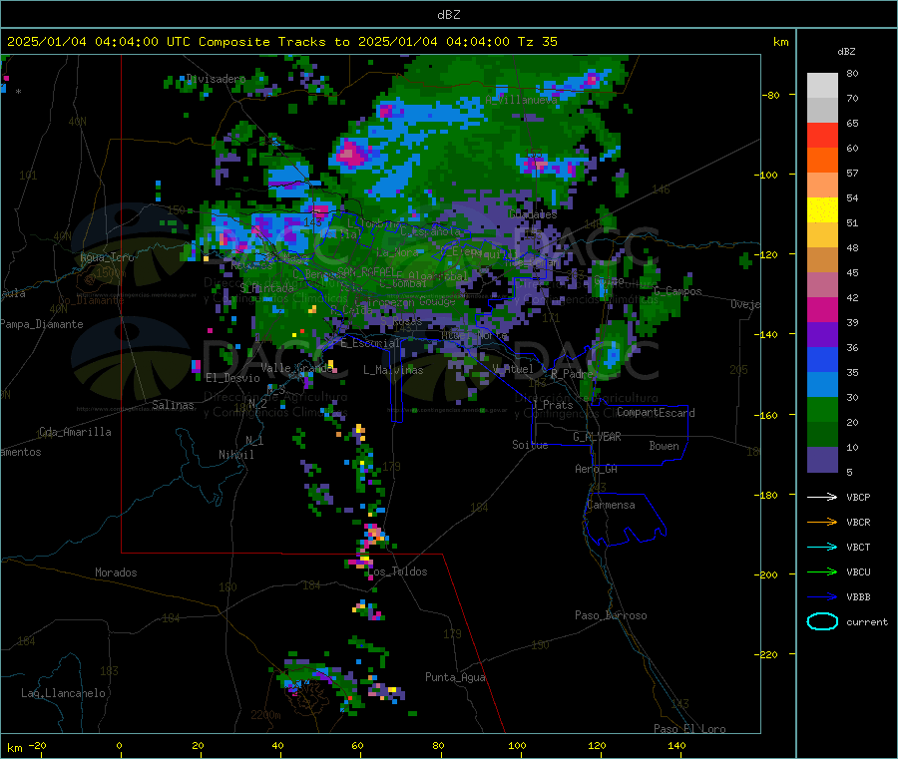The image size is (898, 759).
Task: Click the 'Lag.Llancanelo' map label
Action: pos(63,693)
